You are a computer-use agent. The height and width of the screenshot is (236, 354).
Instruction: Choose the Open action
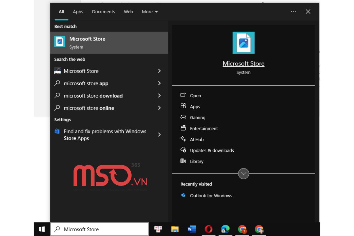click(x=195, y=96)
